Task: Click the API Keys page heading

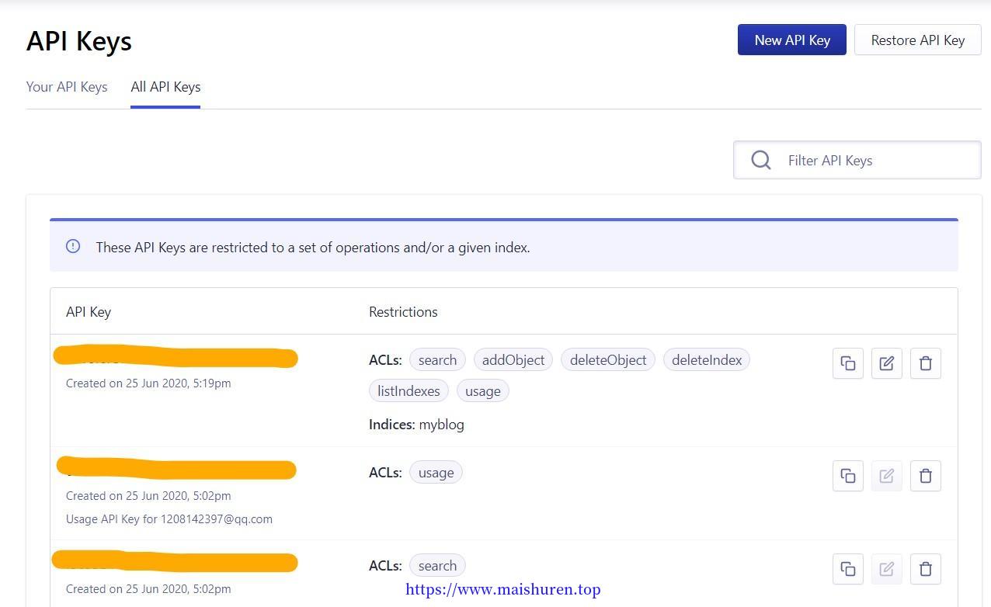Action: click(x=79, y=41)
